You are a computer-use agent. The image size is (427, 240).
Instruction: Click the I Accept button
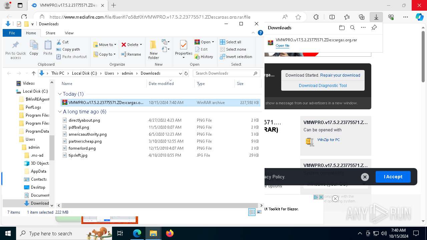click(393, 177)
